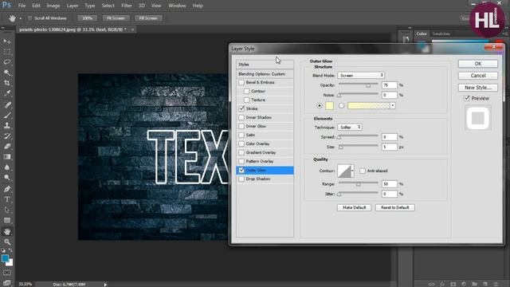Screen dimensions: 510x287
Task: Select the Lasso tool
Action: 7,62
